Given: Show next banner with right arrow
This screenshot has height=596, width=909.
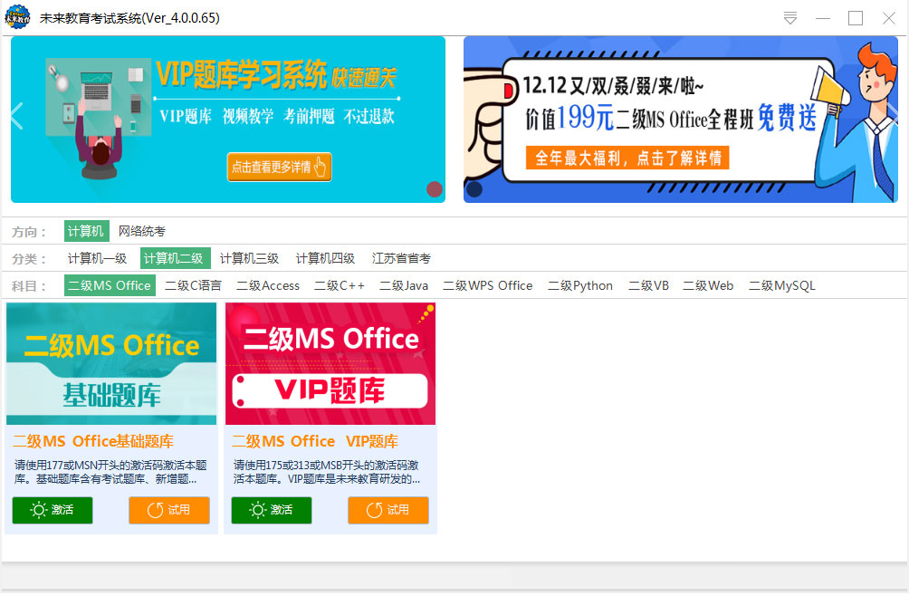Looking at the screenshot, I should click(893, 116).
